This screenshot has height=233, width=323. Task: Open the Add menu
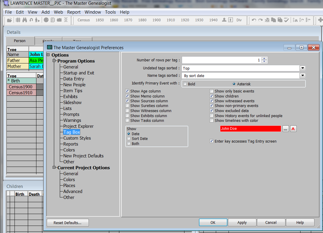pyautogui.click(x=46, y=12)
